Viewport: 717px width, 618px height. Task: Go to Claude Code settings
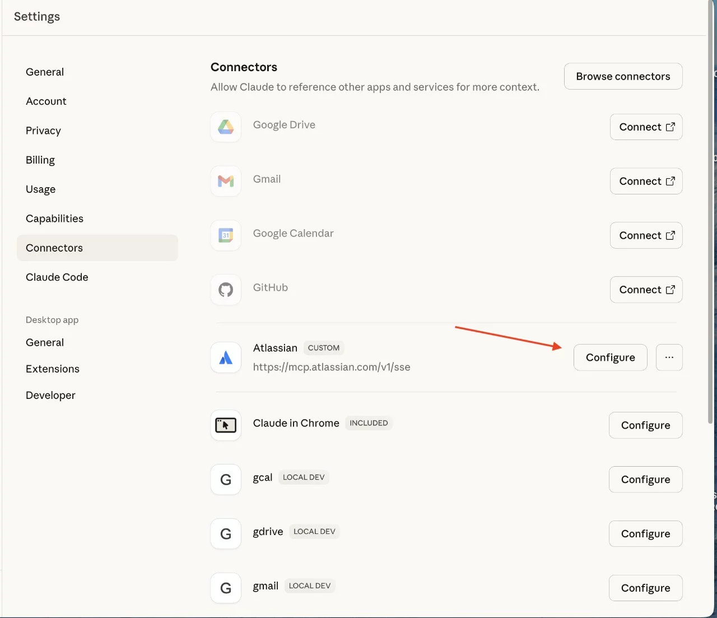(57, 277)
